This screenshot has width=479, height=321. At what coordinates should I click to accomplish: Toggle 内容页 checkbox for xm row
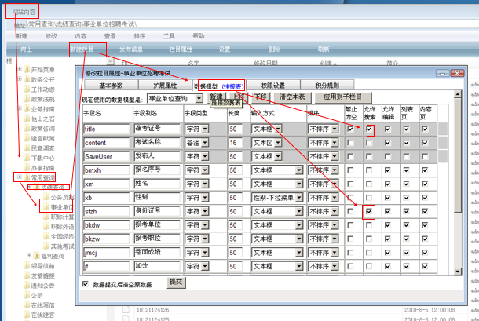(425, 184)
